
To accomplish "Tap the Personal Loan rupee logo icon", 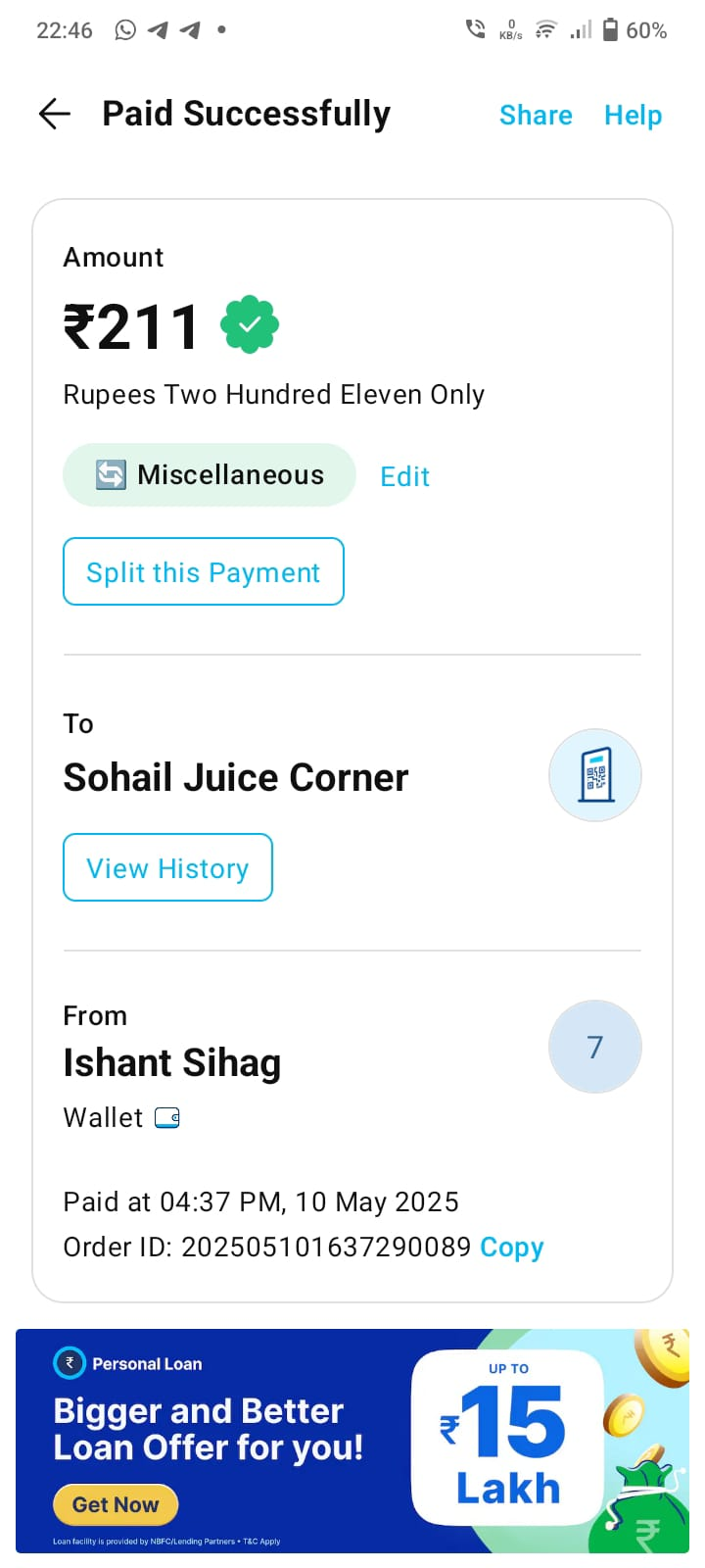I will click(x=70, y=1363).
